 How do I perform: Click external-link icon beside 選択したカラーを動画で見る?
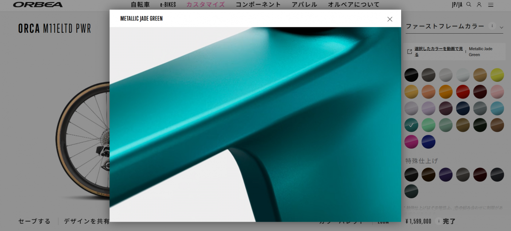click(x=410, y=52)
